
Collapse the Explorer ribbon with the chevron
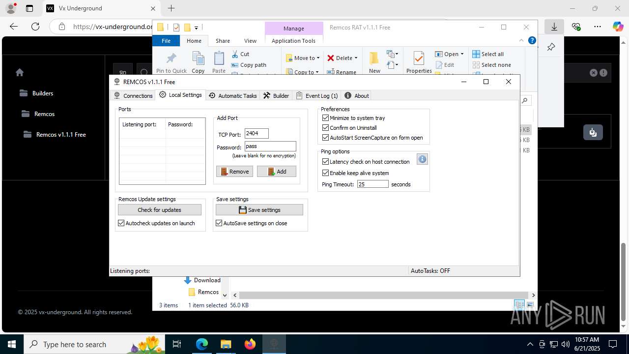[x=521, y=41]
